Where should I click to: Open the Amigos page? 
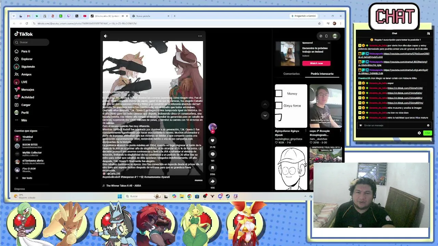point(23,74)
